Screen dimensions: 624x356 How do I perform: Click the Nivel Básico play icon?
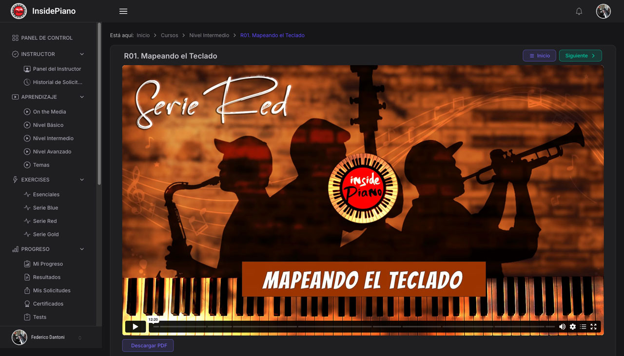pos(27,125)
